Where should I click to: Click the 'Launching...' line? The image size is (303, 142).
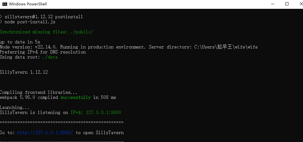15,107
